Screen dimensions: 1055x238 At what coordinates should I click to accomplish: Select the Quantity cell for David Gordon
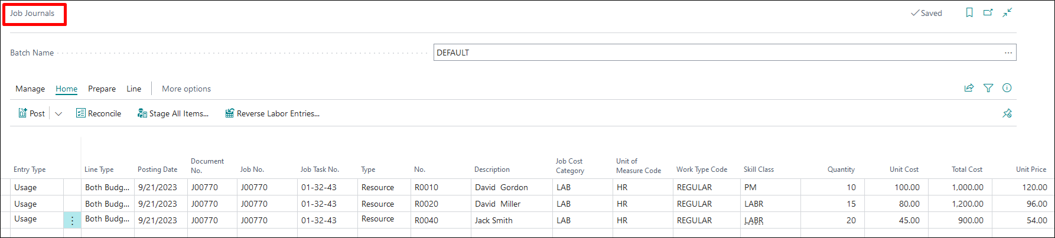click(833, 187)
